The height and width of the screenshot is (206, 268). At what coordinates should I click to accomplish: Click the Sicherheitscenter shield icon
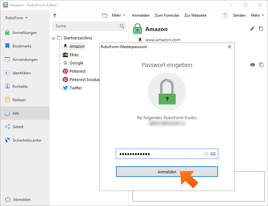pos(7,140)
